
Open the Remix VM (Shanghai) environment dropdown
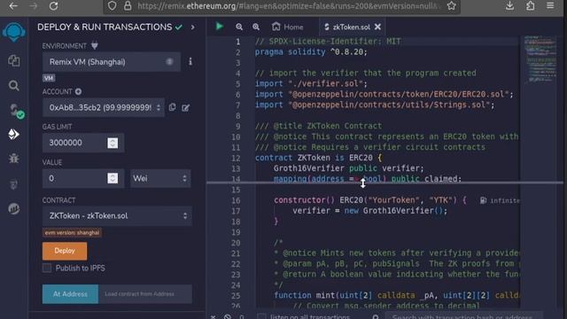[x=112, y=61]
